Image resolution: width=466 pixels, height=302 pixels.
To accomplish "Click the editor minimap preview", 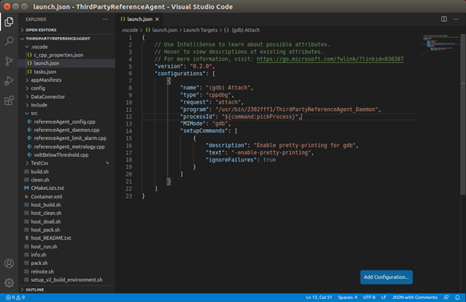I will pos(440,45).
